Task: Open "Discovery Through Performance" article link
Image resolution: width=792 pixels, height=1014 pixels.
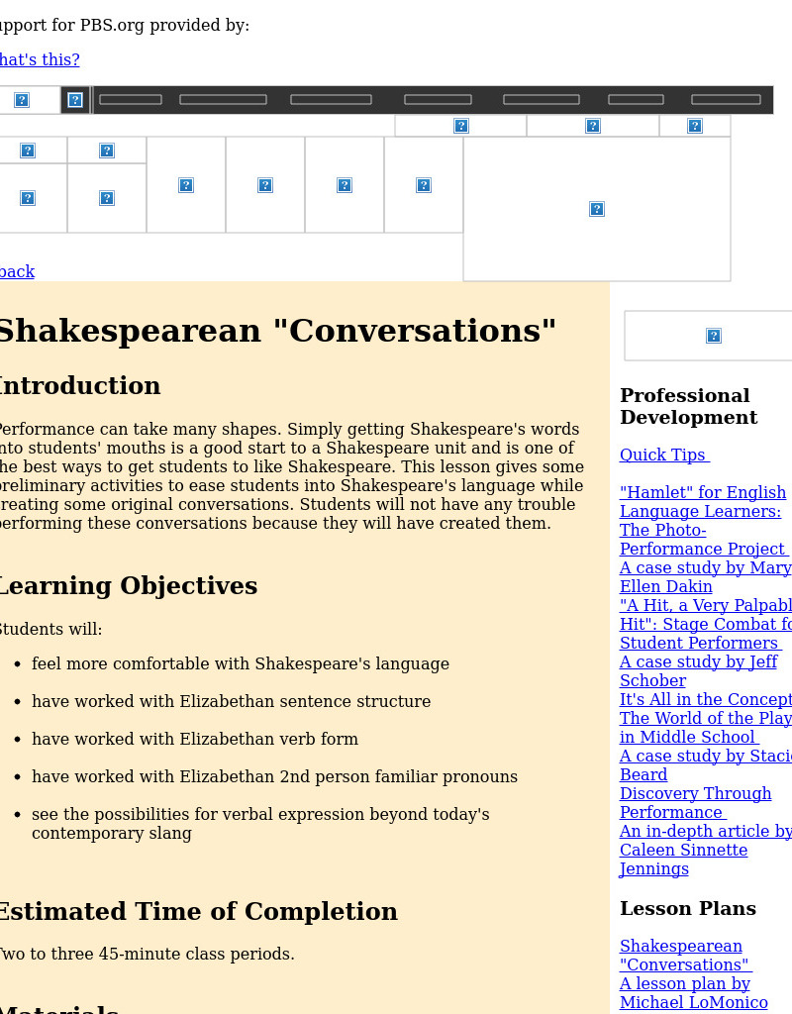Action: (695, 802)
